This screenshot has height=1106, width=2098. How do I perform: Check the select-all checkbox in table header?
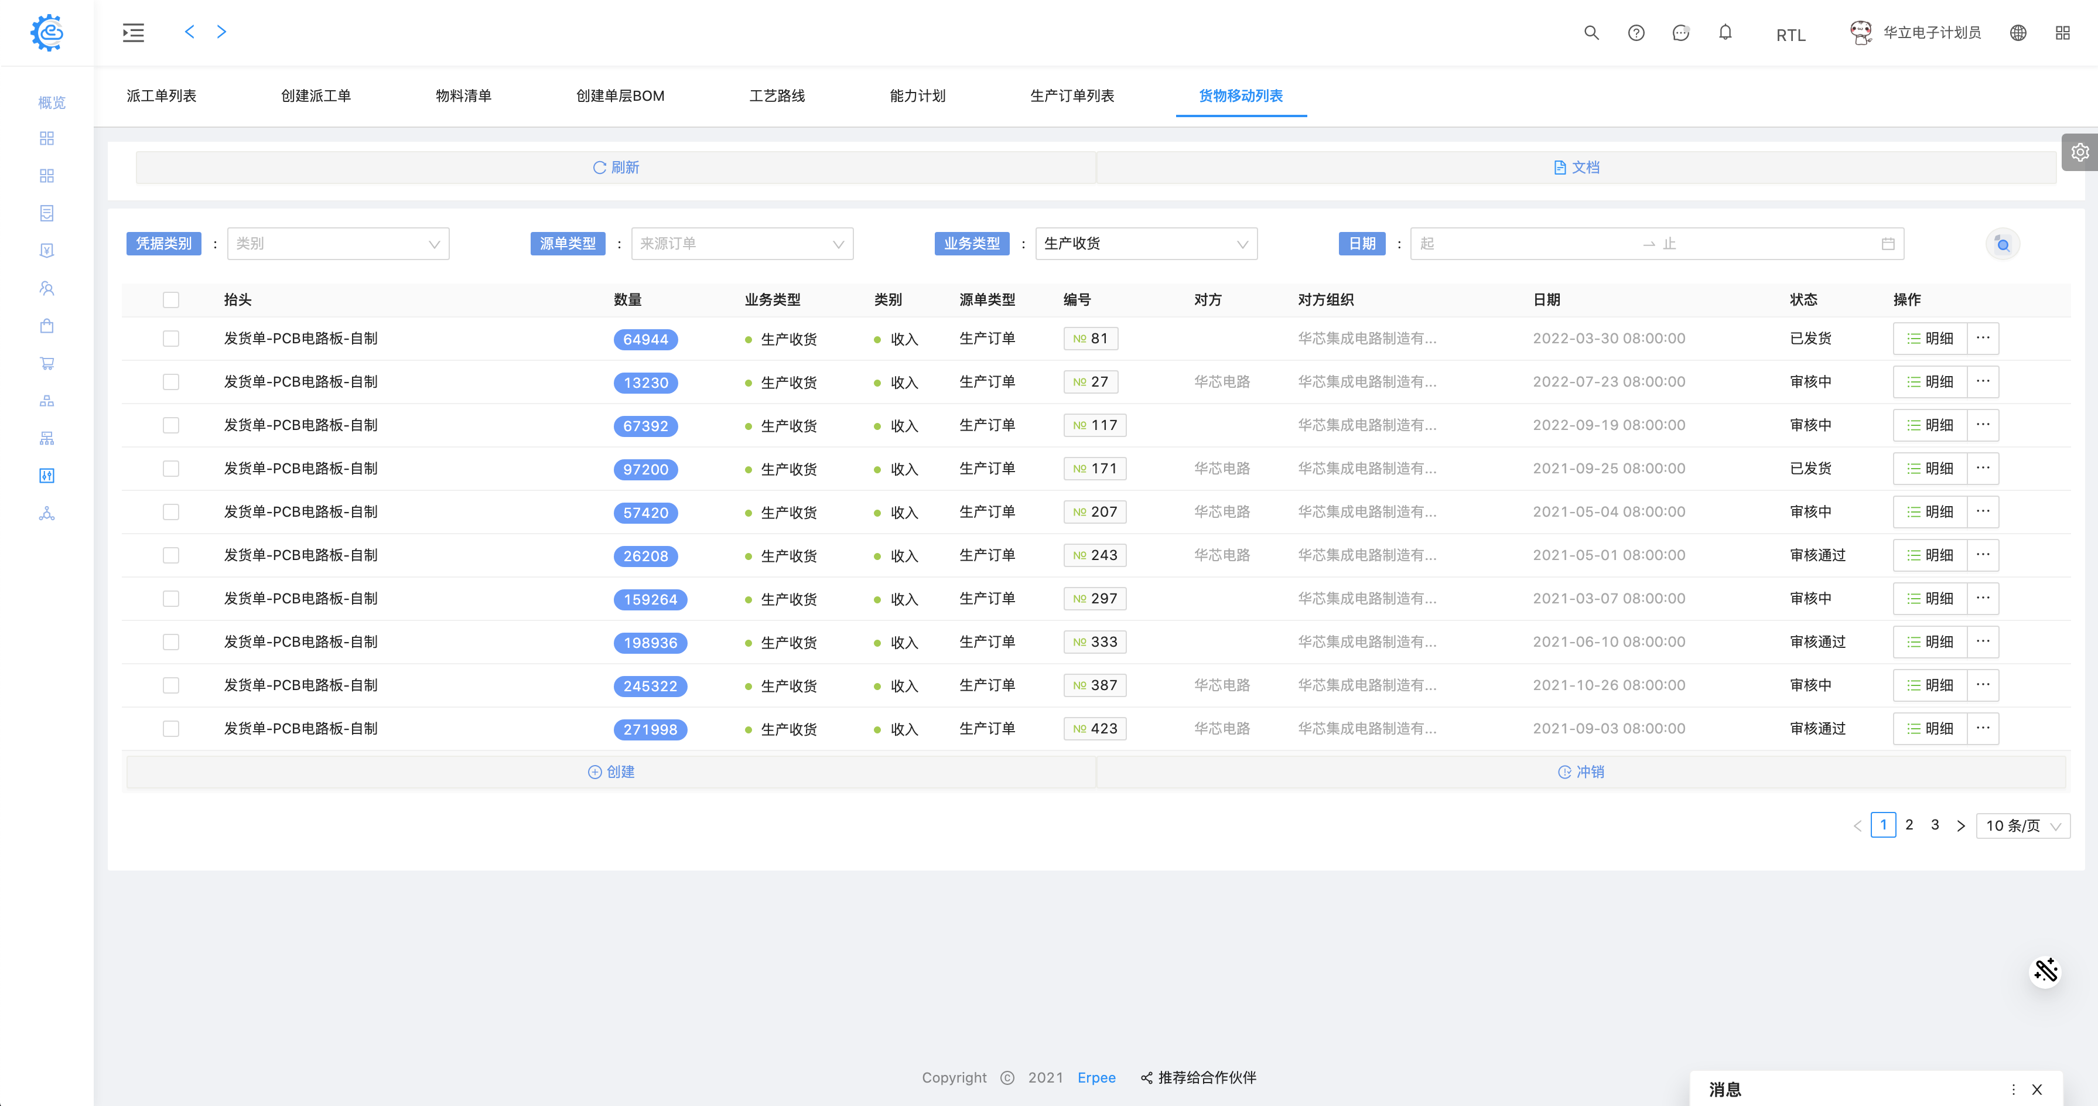pyautogui.click(x=171, y=300)
